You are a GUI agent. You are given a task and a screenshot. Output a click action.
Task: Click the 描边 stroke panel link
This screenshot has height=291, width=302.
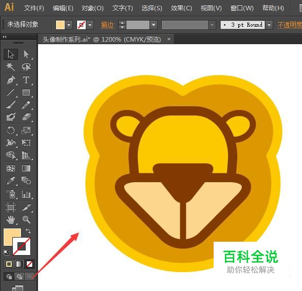(x=107, y=25)
